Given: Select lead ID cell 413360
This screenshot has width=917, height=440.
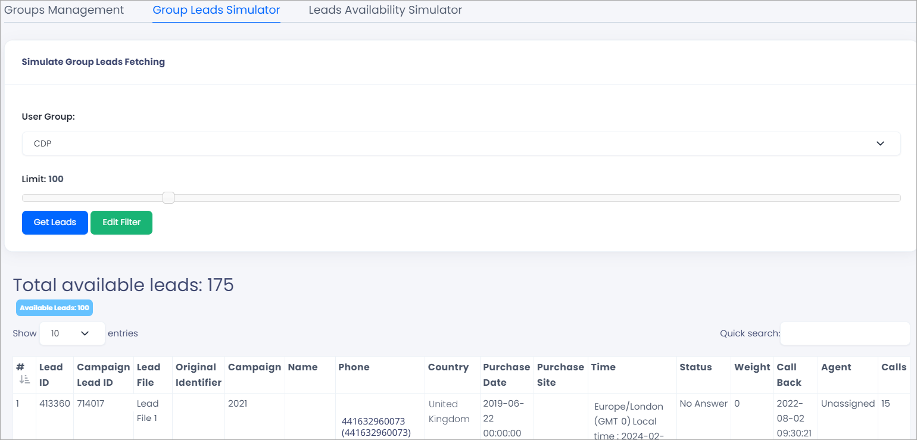Looking at the screenshot, I should [55, 404].
